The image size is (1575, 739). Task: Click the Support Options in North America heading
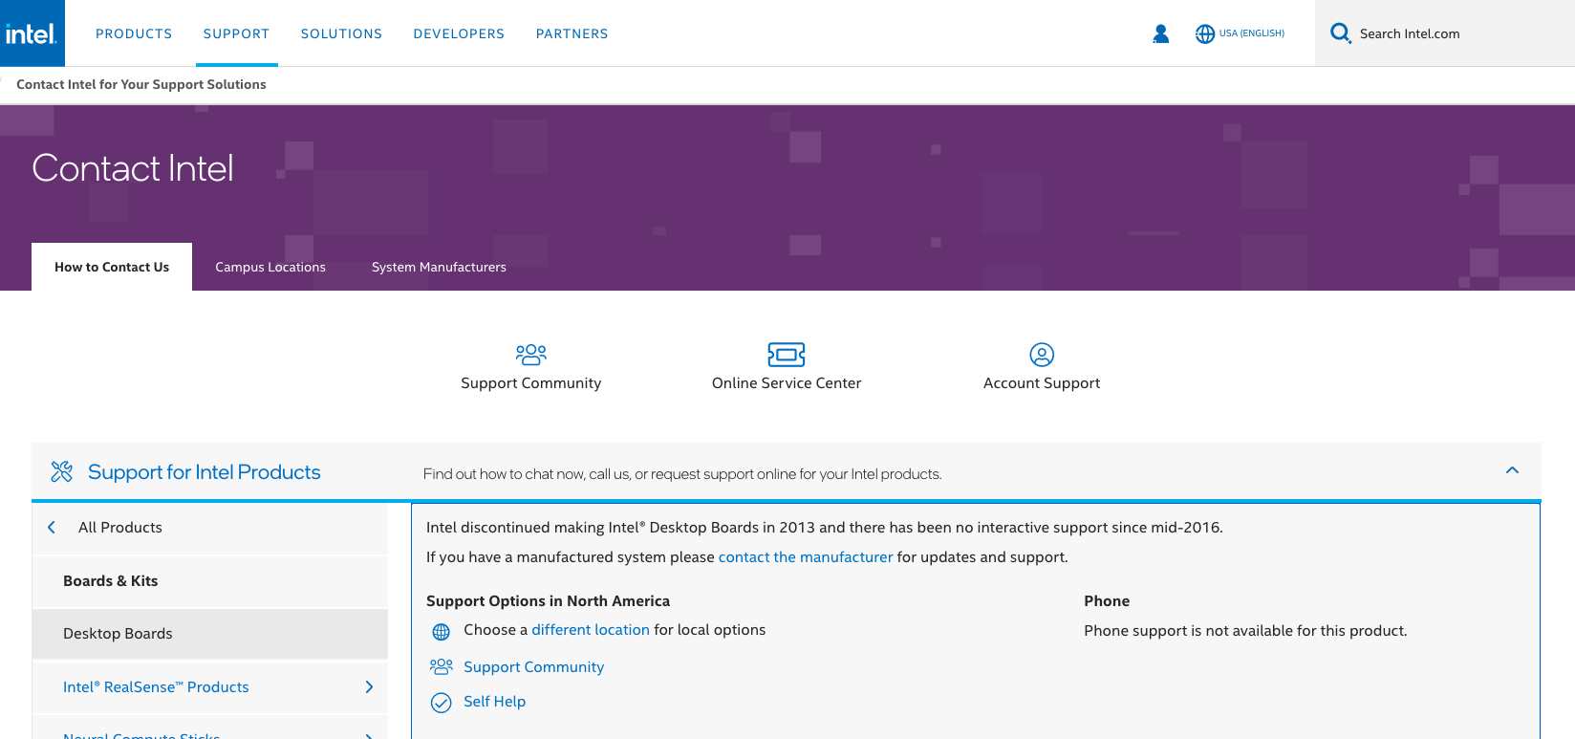click(x=548, y=601)
